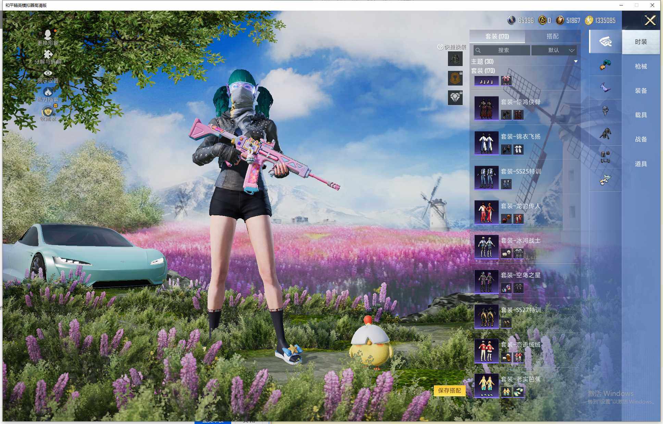Open the 枪械 menu tab

640,66
